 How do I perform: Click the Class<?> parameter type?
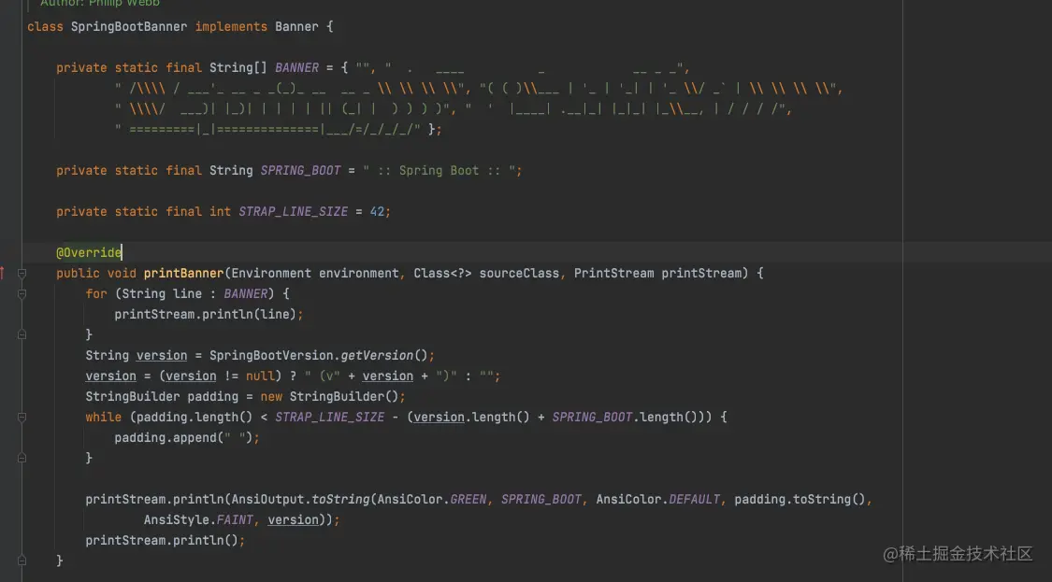tap(442, 273)
